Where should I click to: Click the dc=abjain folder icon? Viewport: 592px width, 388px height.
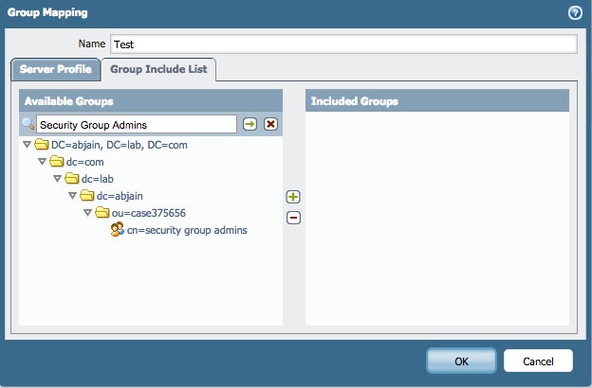87,196
